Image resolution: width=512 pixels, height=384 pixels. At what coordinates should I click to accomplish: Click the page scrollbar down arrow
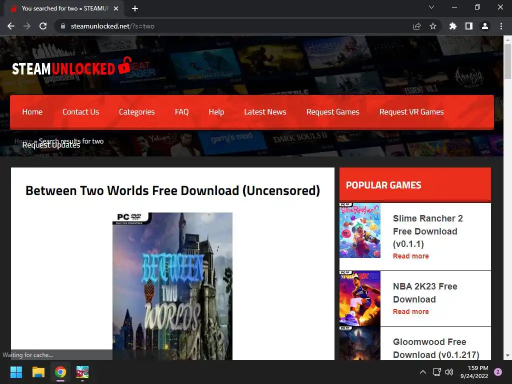pyautogui.click(x=507, y=355)
